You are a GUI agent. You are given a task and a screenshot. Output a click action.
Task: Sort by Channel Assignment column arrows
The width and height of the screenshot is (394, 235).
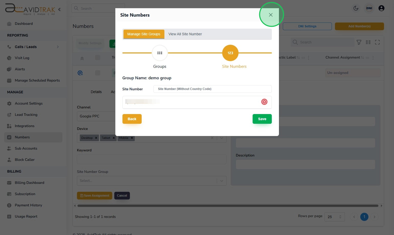pos(362,58)
